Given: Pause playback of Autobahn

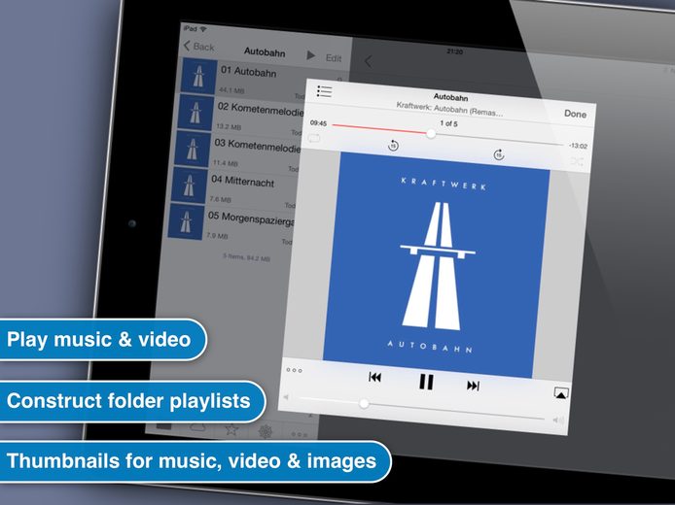Looking at the screenshot, I should [x=426, y=382].
